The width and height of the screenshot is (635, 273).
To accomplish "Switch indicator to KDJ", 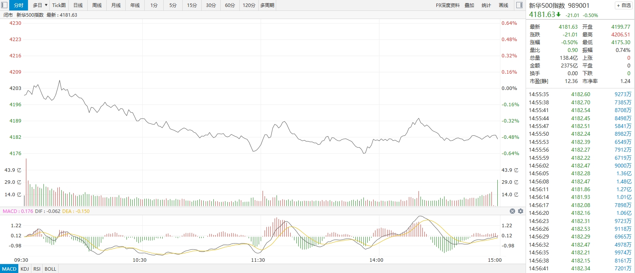I will (25, 269).
